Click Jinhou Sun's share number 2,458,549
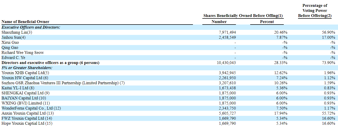Screen dimensions: 338x129 pos(227,37)
